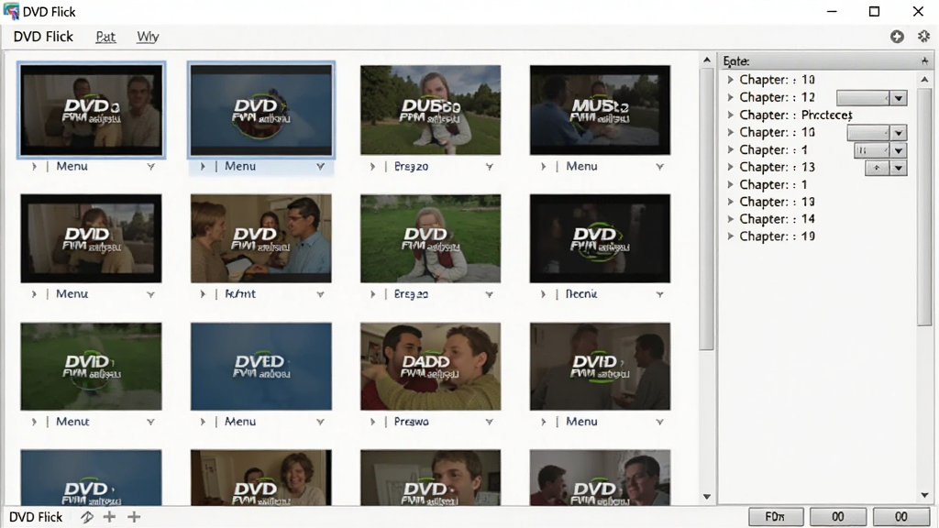939x528 pixels.
Task: Click the chapter panel scrollbar thumb
Action: (x=924, y=206)
